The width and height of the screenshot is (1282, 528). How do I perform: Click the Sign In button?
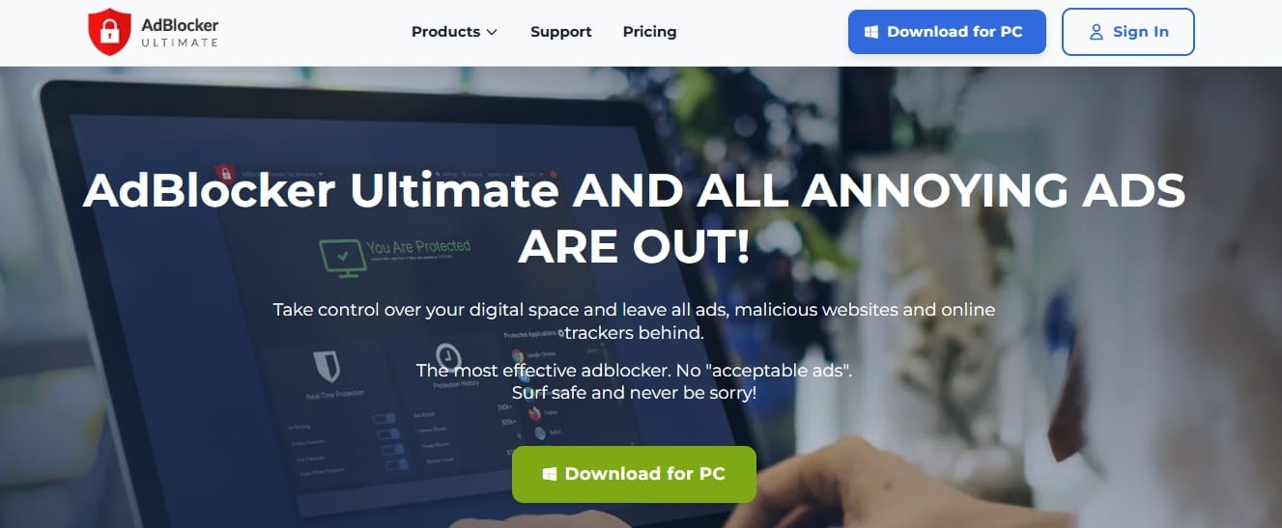point(1128,32)
